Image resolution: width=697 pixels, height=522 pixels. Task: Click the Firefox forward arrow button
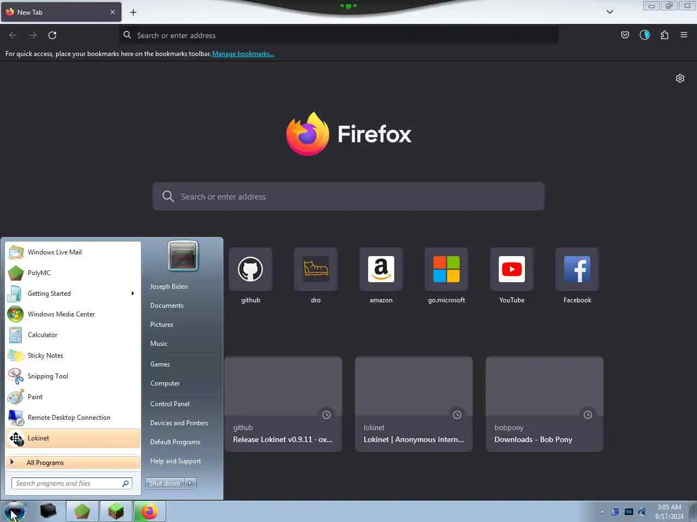click(33, 35)
